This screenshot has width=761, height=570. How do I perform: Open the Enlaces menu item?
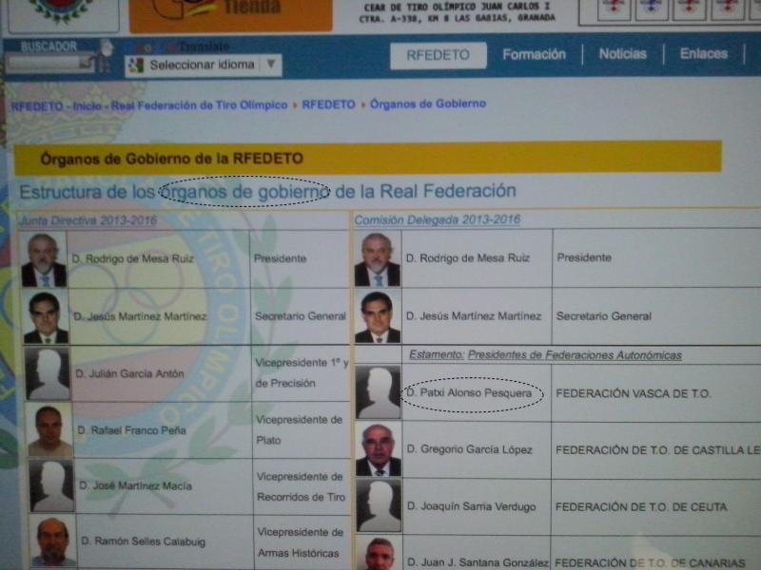click(x=704, y=55)
